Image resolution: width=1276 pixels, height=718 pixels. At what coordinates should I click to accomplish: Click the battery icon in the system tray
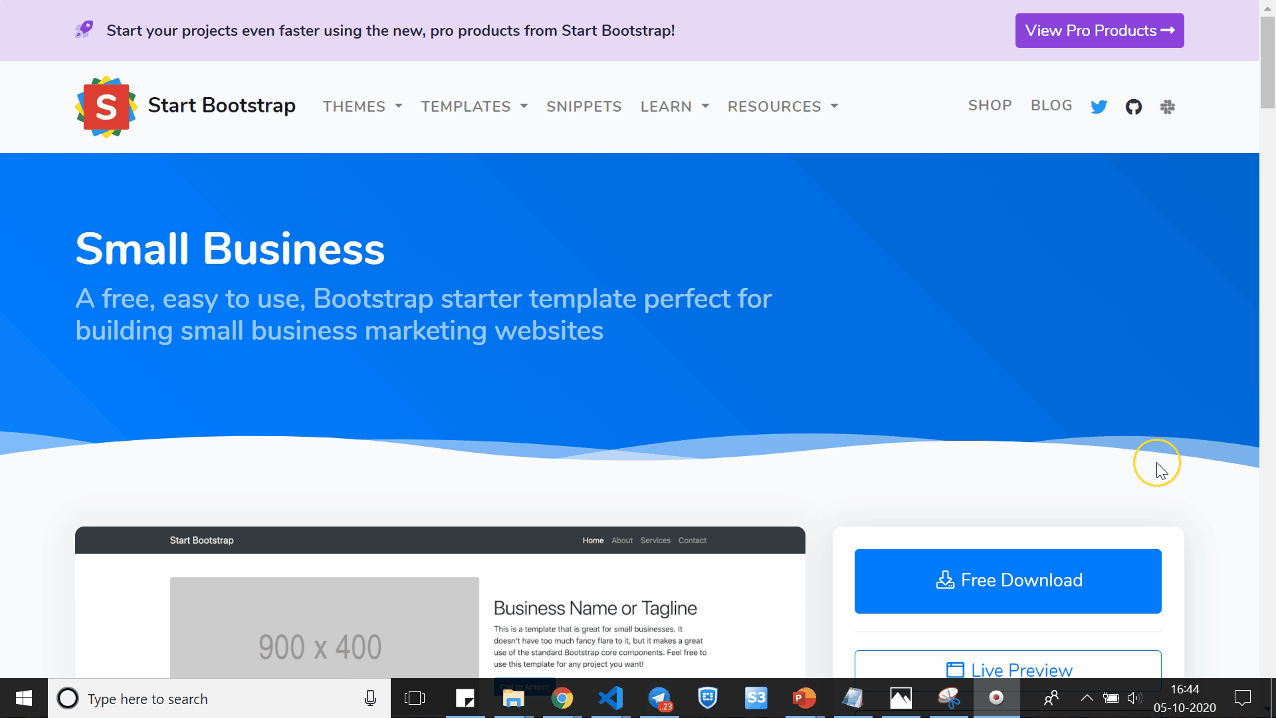coord(1111,698)
